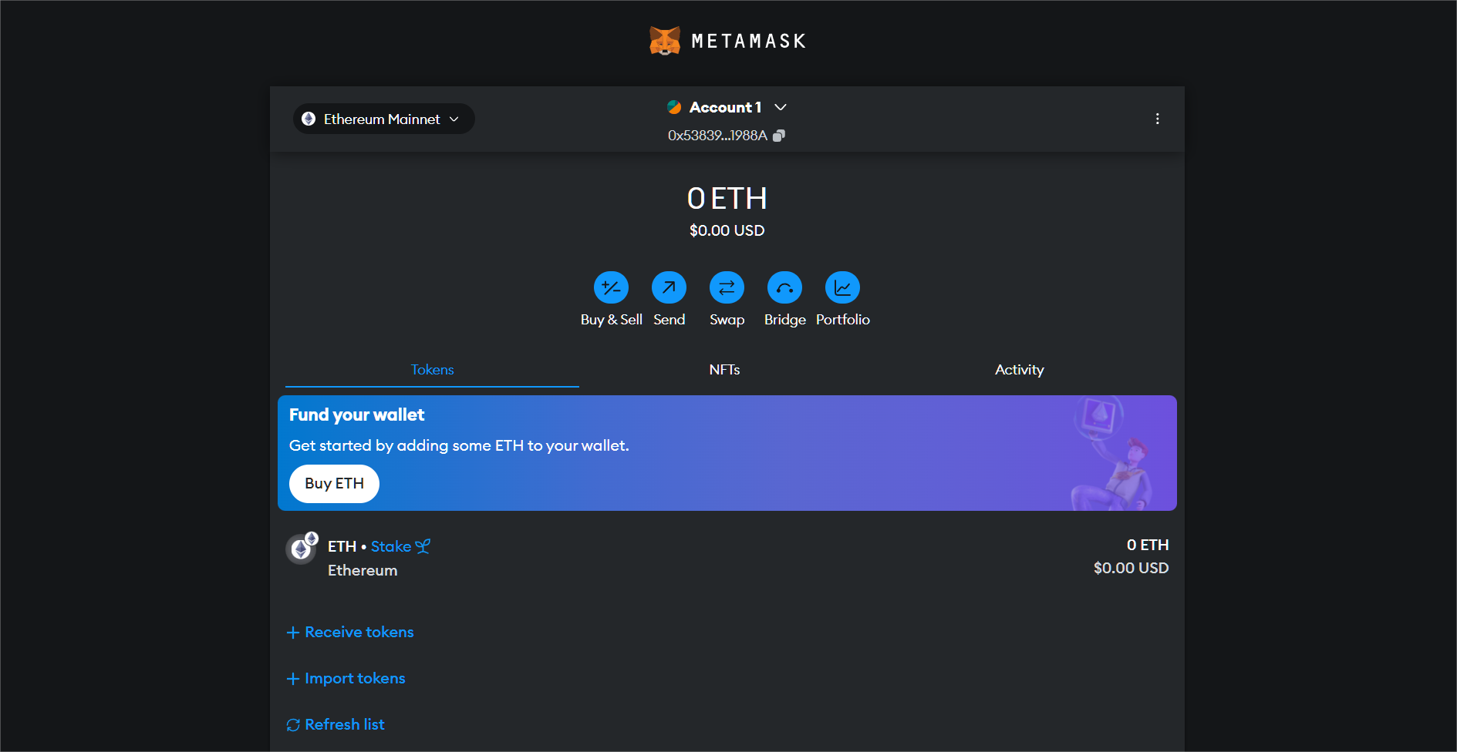Screen dimensions: 1457x752
Task: Click the Account 1 avatar icon
Action: click(x=674, y=107)
